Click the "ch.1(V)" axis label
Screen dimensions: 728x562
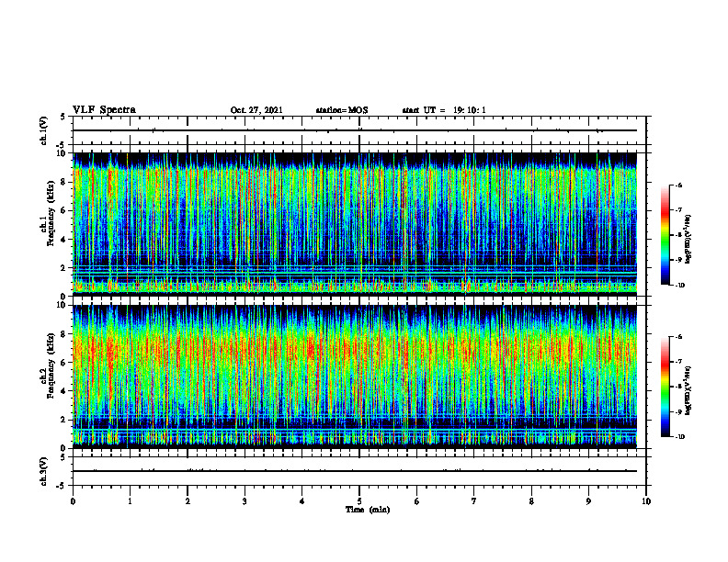[x=43, y=130]
